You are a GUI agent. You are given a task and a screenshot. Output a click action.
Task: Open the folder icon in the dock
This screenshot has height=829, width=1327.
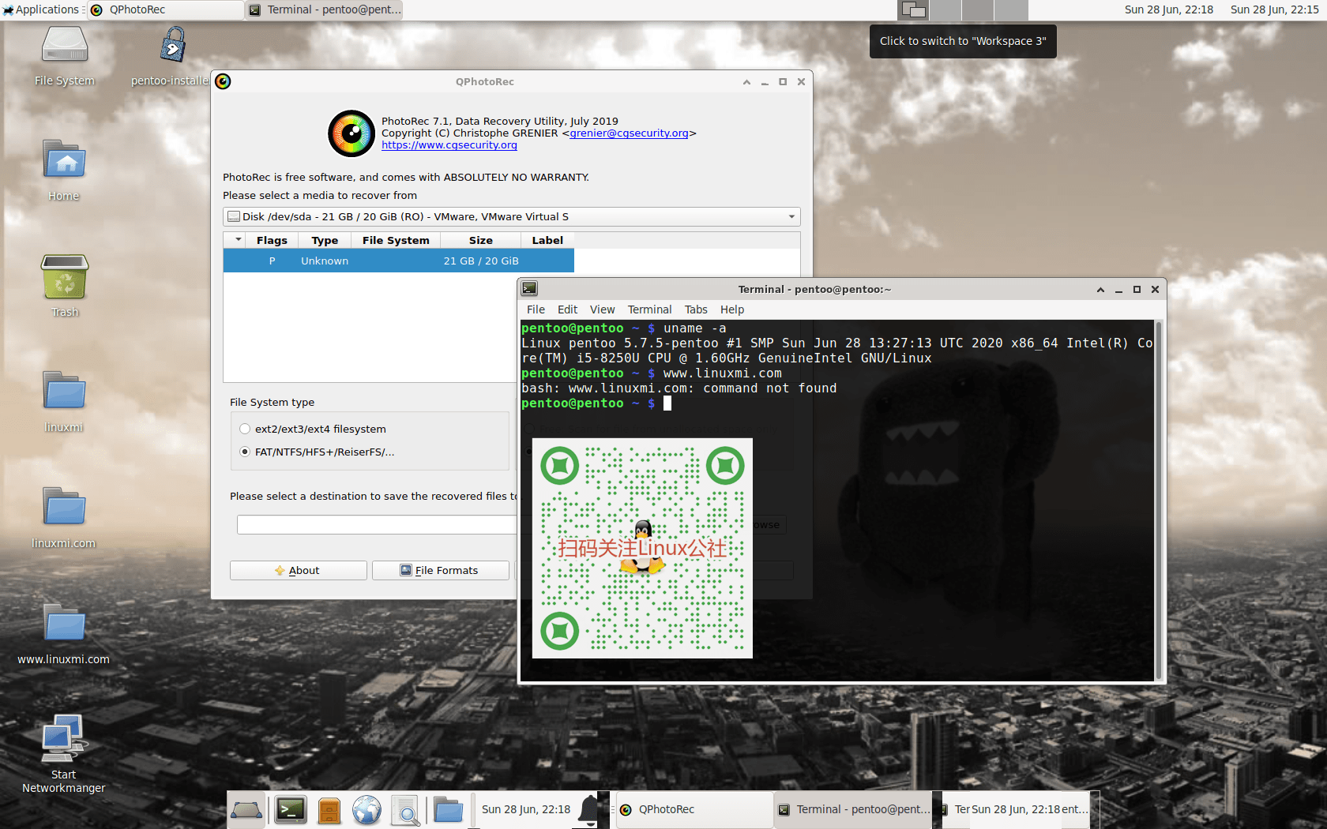(x=448, y=810)
